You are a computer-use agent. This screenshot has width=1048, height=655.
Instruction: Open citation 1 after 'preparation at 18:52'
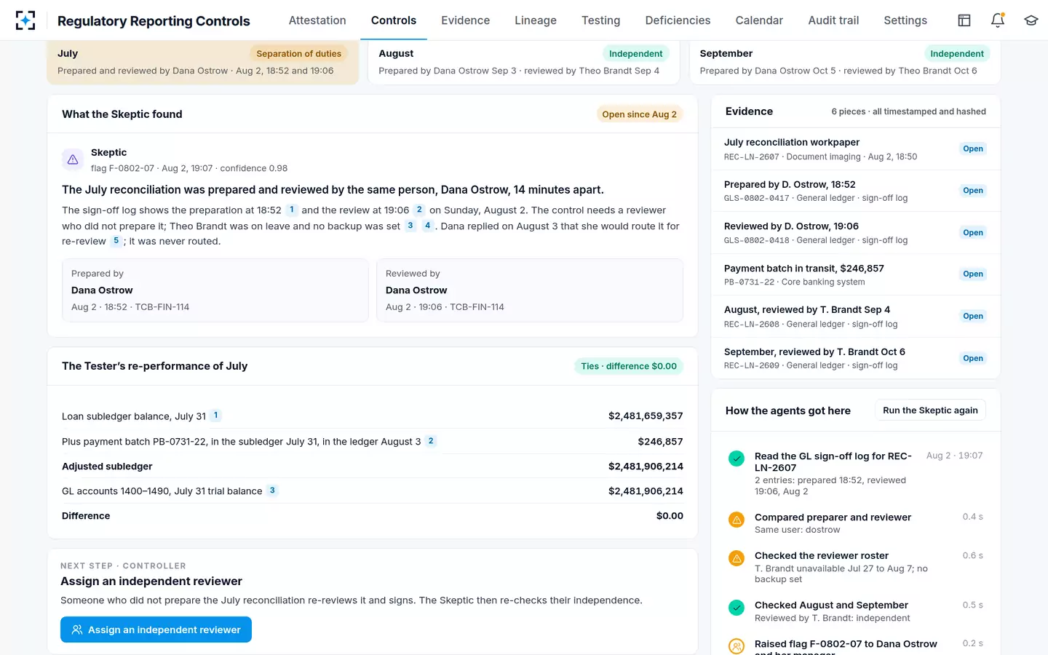(x=292, y=210)
